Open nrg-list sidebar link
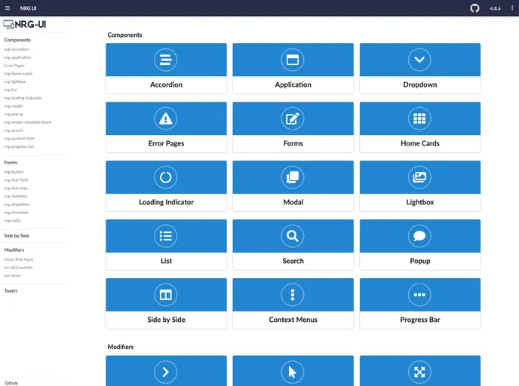 tap(11, 90)
